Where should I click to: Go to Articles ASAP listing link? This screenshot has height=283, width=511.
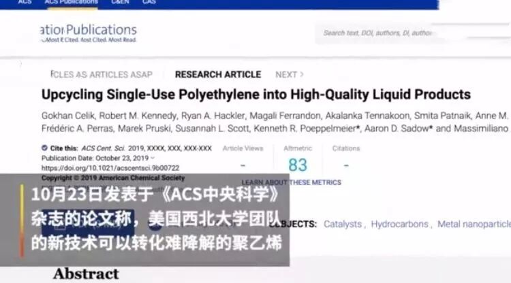pyautogui.click(x=102, y=74)
